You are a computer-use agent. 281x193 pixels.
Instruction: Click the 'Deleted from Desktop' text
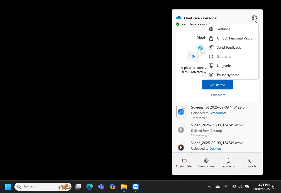click(x=206, y=131)
